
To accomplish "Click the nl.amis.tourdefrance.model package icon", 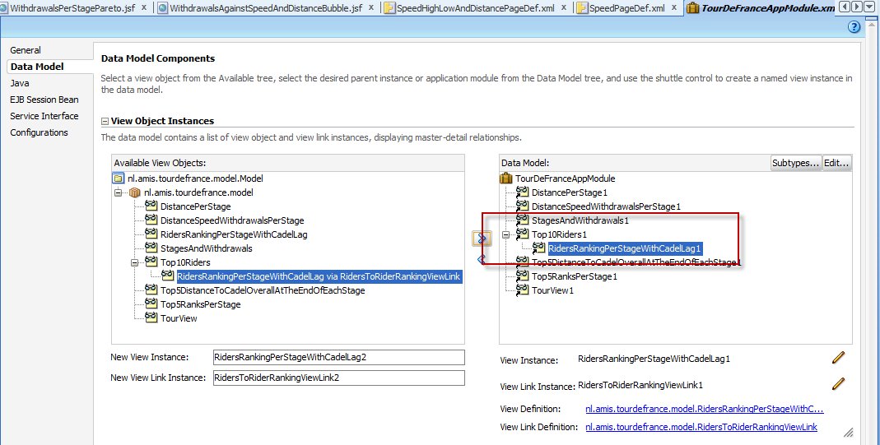I will 136,192.
